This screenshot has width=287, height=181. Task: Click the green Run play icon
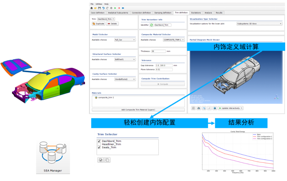point(115,8)
